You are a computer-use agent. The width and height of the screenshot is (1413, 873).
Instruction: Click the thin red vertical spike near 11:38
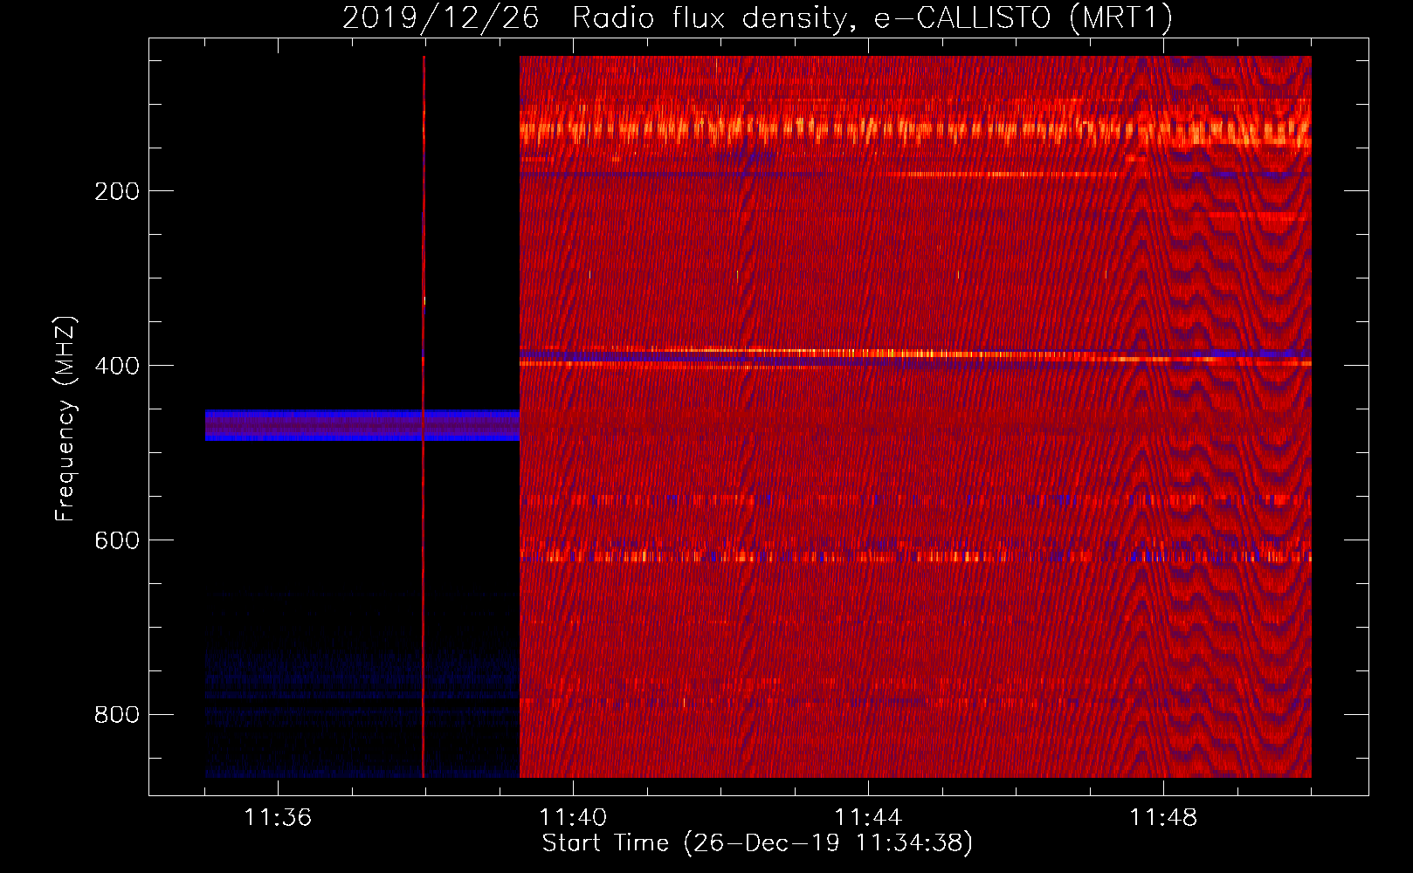click(424, 416)
